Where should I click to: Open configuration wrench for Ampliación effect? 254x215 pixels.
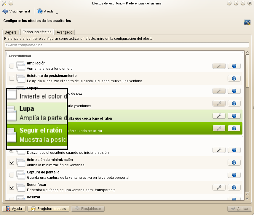(x=219, y=66)
